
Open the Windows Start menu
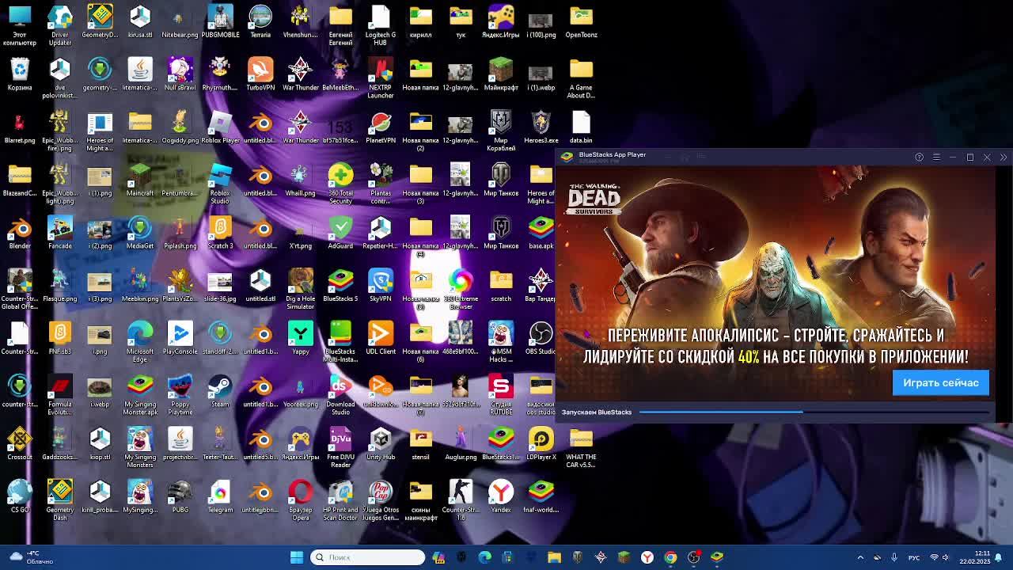tap(297, 557)
